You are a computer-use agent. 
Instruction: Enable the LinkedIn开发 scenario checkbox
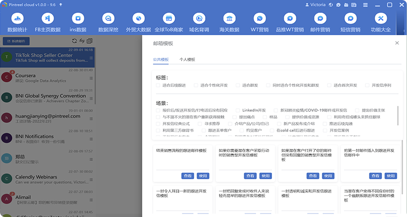(x=238, y=110)
